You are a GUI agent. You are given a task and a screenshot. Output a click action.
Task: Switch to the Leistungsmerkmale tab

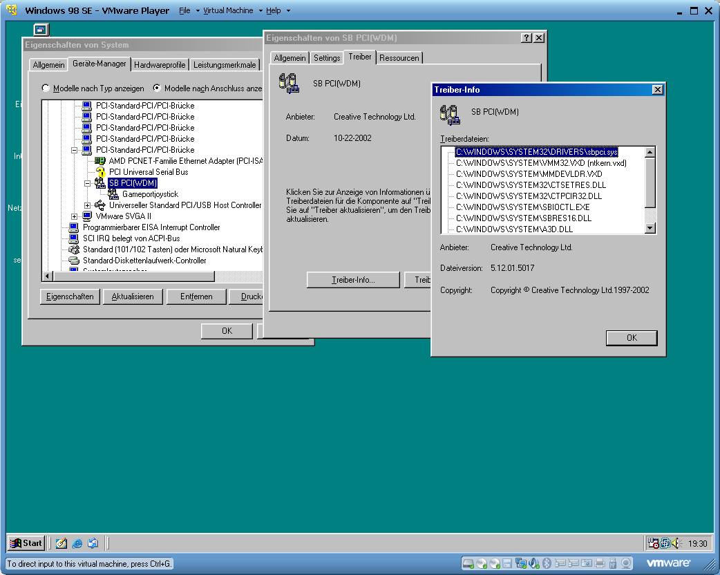225,65
